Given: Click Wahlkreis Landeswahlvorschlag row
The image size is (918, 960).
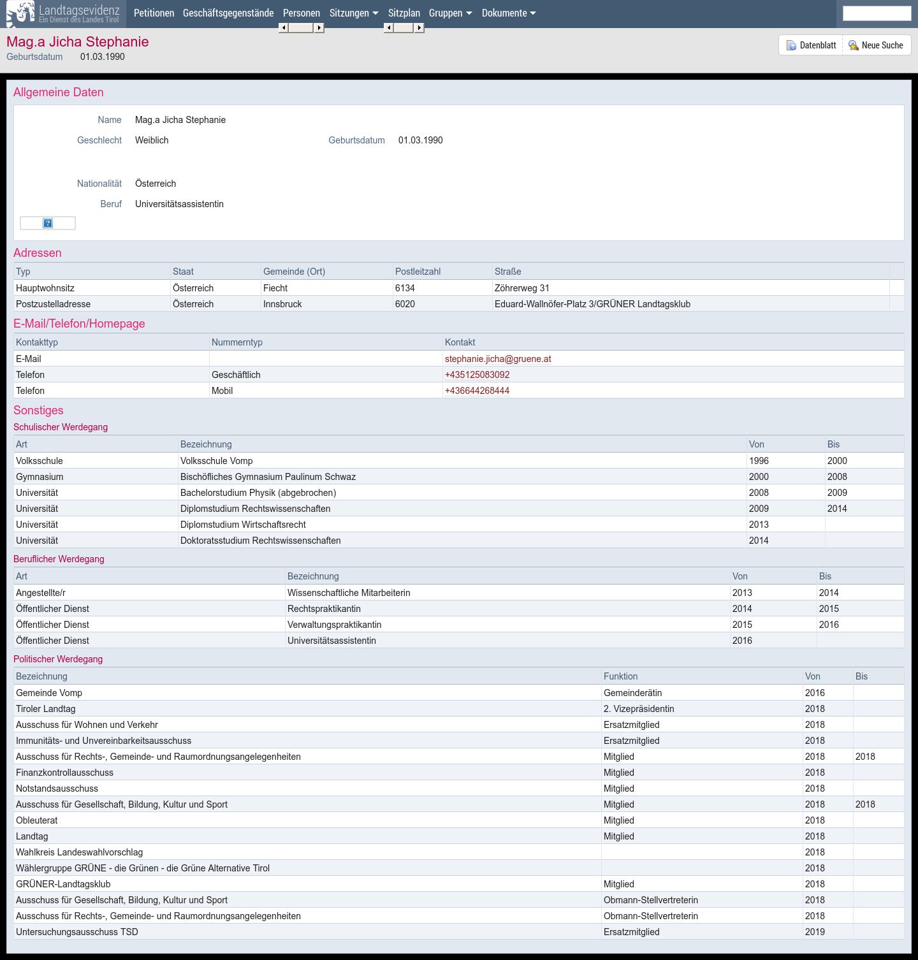Looking at the screenshot, I should [458, 852].
